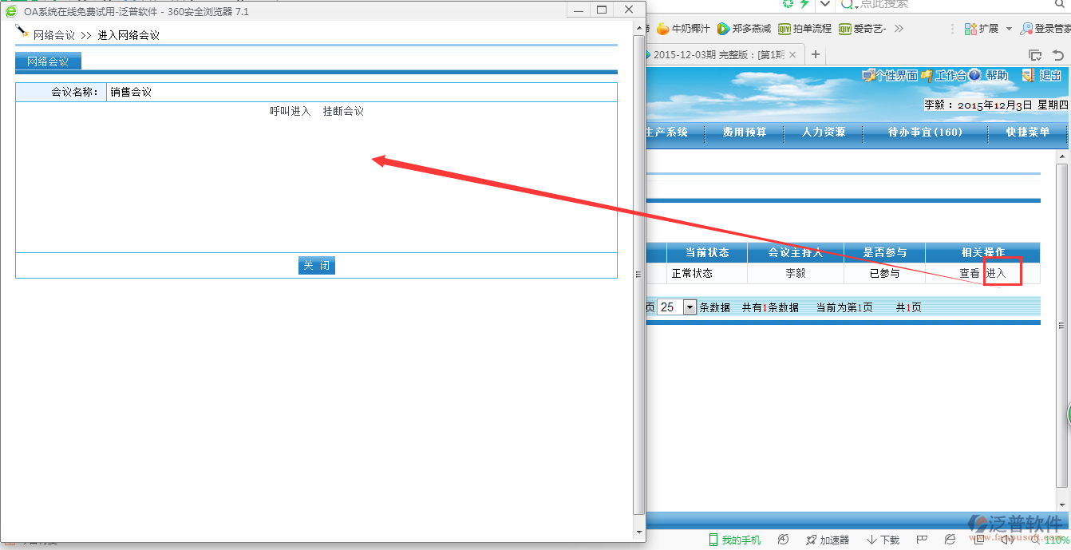
Task: Minimize the OA popup window
Action: tap(578, 10)
